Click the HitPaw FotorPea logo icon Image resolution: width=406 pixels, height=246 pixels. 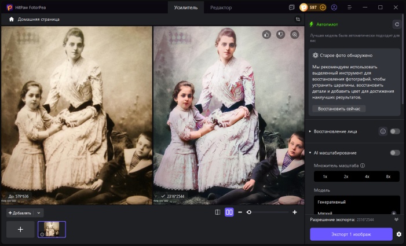click(10, 8)
